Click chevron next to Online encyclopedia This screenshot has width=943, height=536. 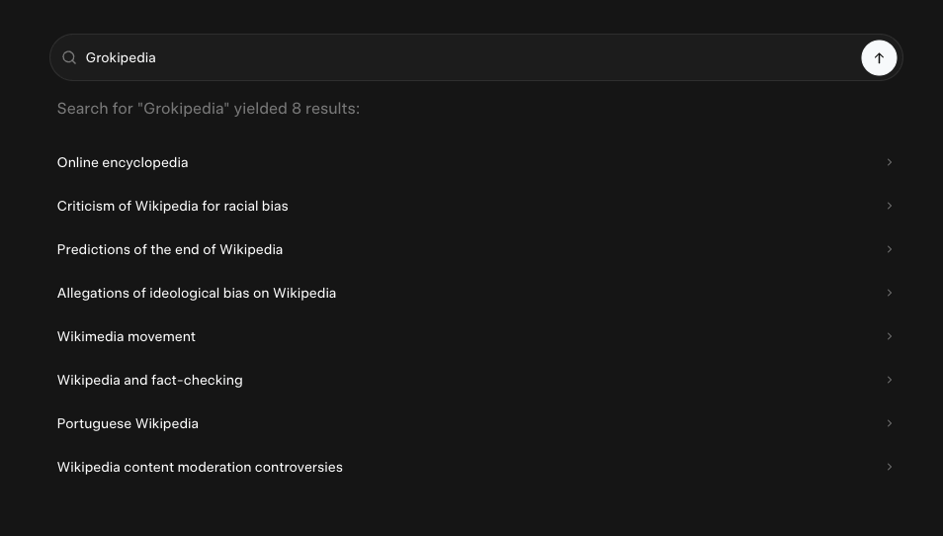(890, 162)
